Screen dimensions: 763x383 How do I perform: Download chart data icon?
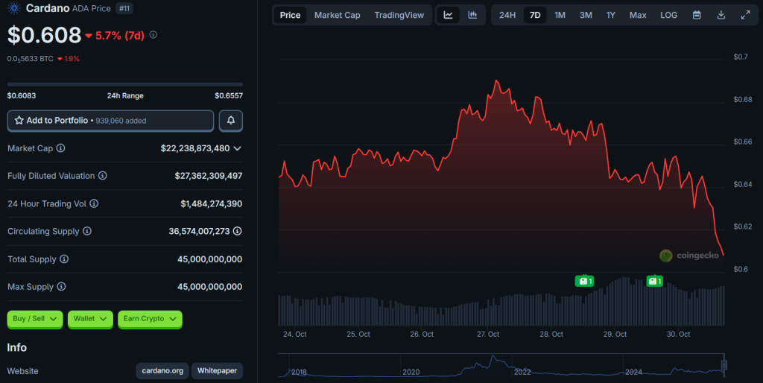tap(721, 15)
